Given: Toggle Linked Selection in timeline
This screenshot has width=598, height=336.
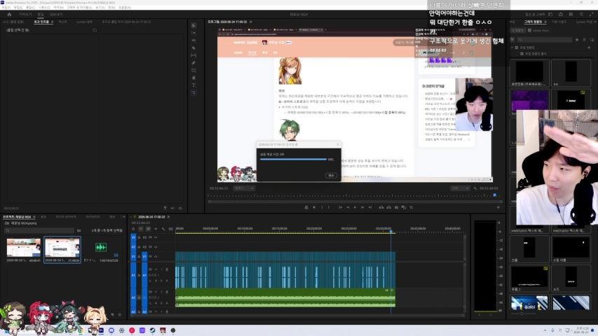Looking at the screenshot, I should pos(149,229).
